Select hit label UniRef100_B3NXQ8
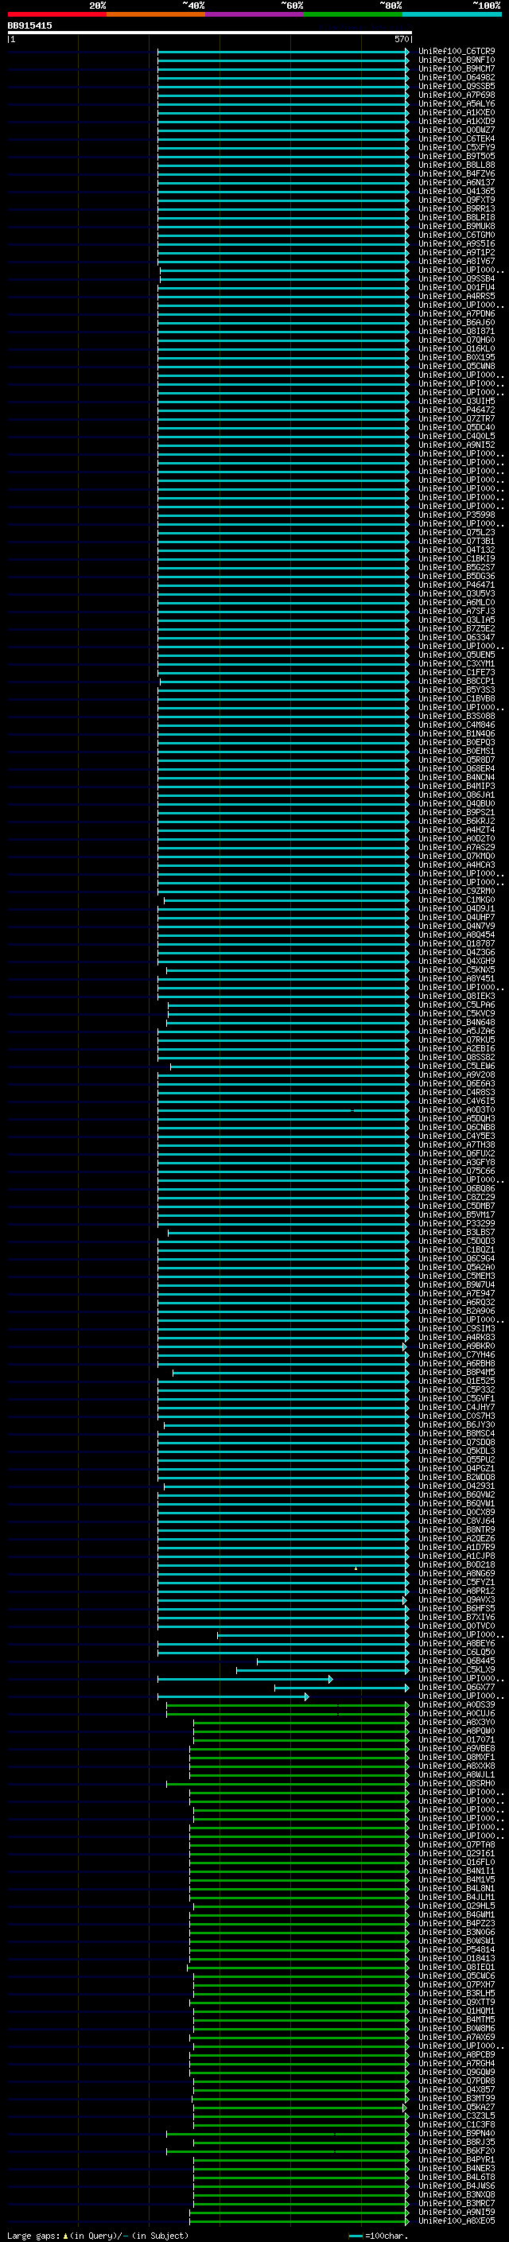The height and width of the screenshot is (2242, 509). click(x=456, y=2194)
